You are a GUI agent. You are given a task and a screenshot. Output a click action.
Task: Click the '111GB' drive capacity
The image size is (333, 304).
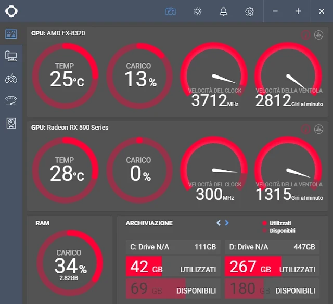(x=206, y=247)
